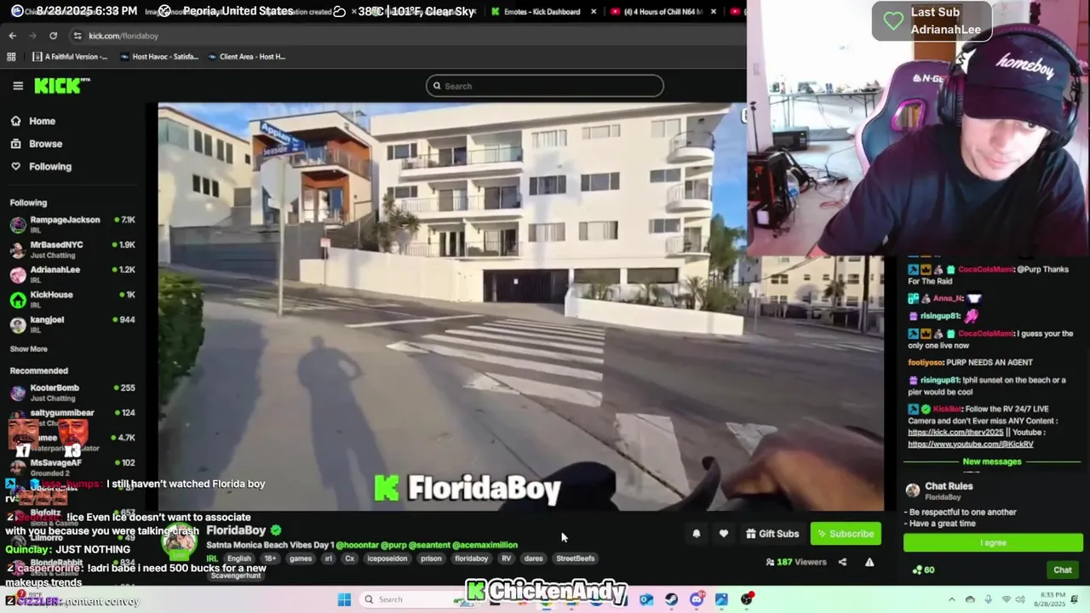The height and width of the screenshot is (613, 1090).
Task: Open site info icon beside kick.com URL
Action: tap(77, 36)
